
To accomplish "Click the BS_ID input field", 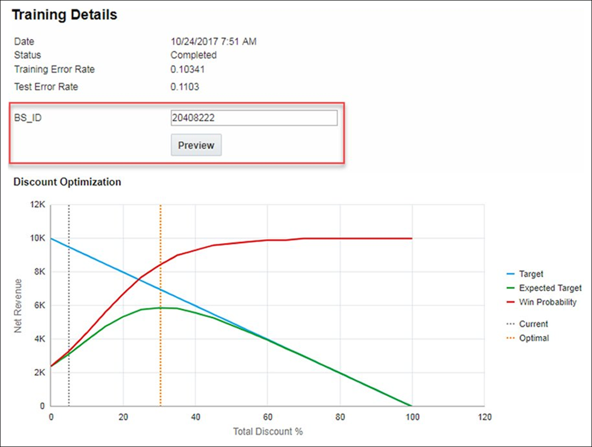I will pos(254,118).
